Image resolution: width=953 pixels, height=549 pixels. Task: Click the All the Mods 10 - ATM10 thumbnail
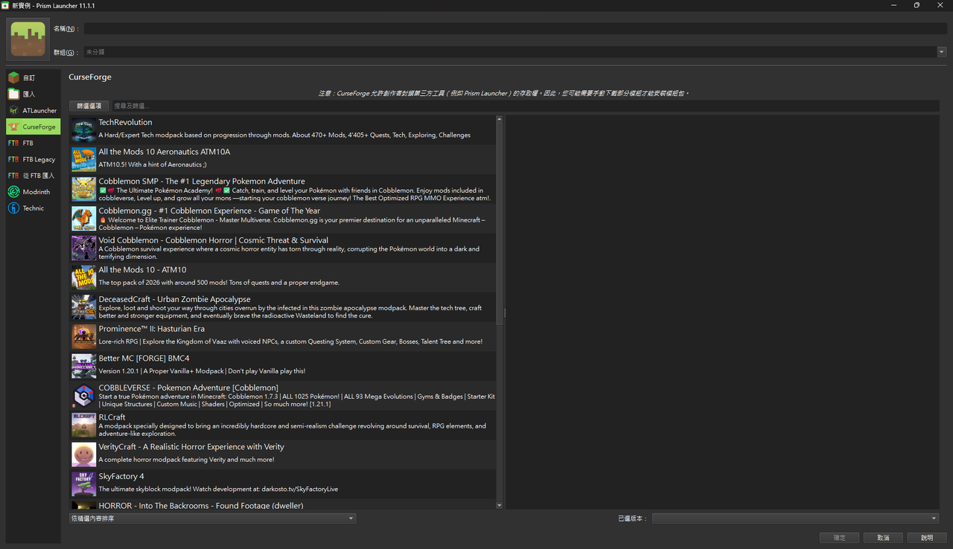[83, 277]
